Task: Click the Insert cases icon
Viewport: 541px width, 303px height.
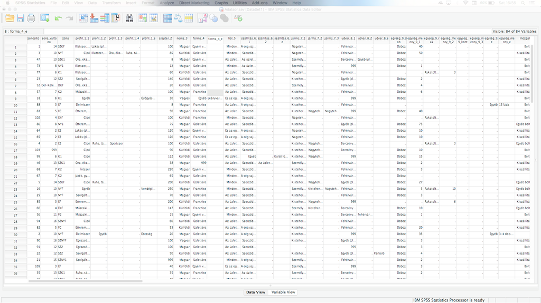Action: pos(143,18)
